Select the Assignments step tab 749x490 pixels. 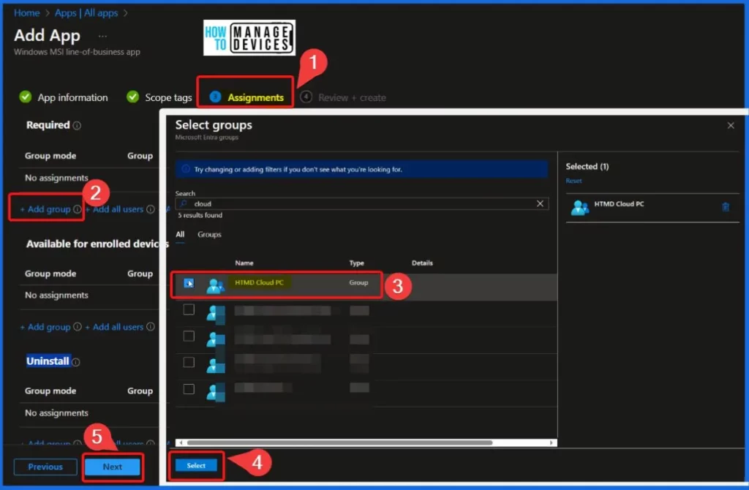pyautogui.click(x=246, y=97)
